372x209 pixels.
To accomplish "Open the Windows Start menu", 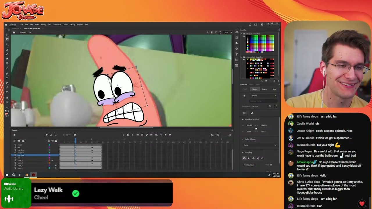I will pyautogui.click(x=7, y=175).
